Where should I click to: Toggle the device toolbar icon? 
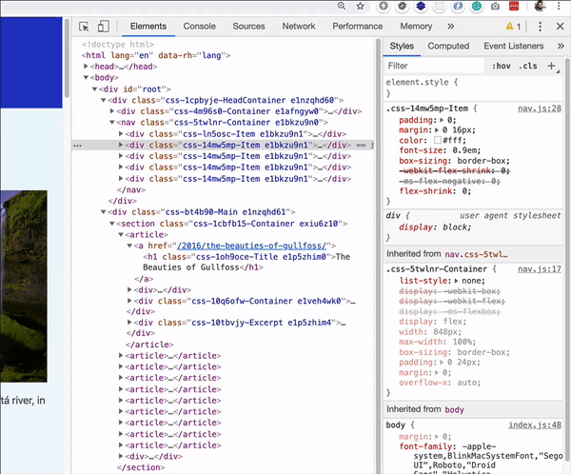pyautogui.click(x=103, y=27)
